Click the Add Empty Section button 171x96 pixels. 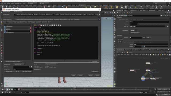pyautogui.click(x=27, y=71)
